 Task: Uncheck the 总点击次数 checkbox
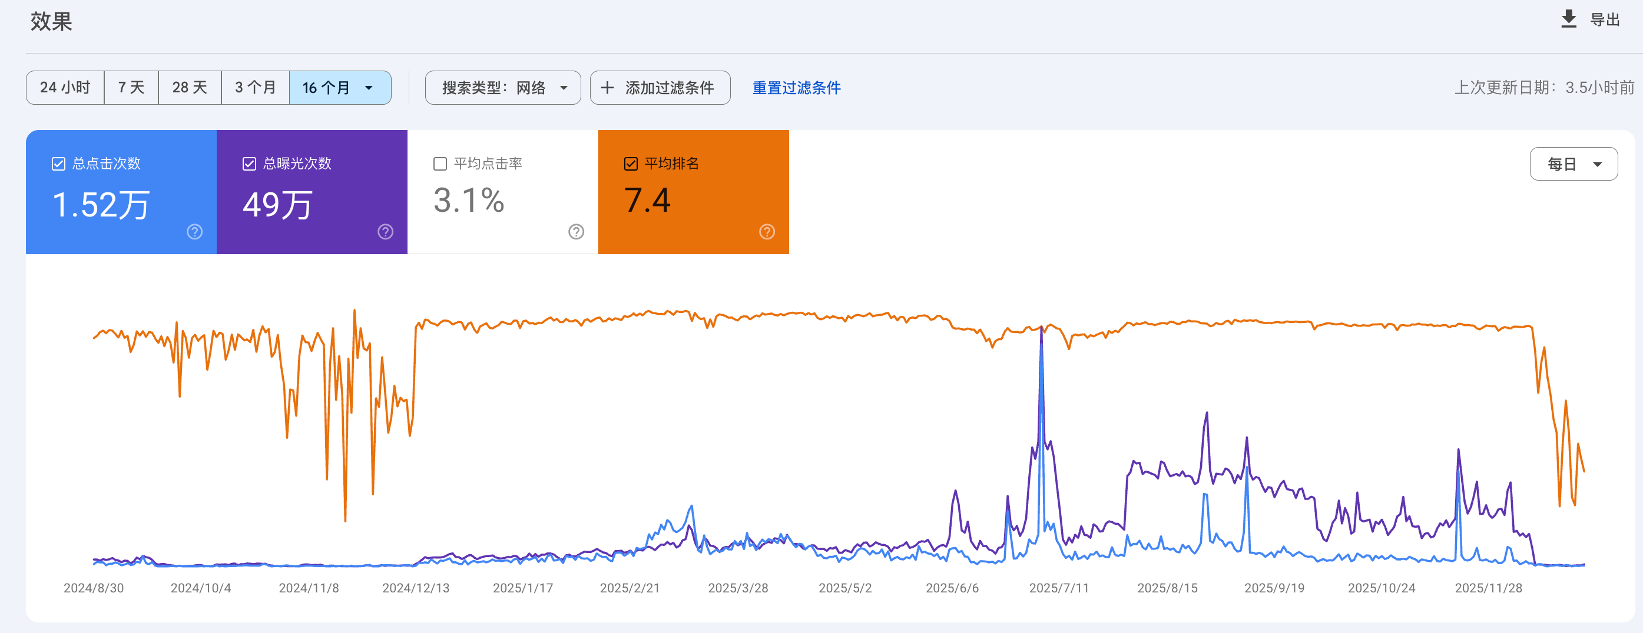coord(59,164)
